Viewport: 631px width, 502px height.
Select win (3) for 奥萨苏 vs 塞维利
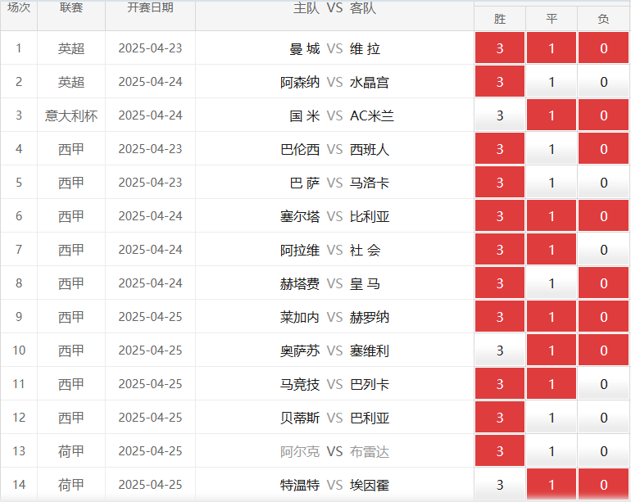(x=499, y=350)
